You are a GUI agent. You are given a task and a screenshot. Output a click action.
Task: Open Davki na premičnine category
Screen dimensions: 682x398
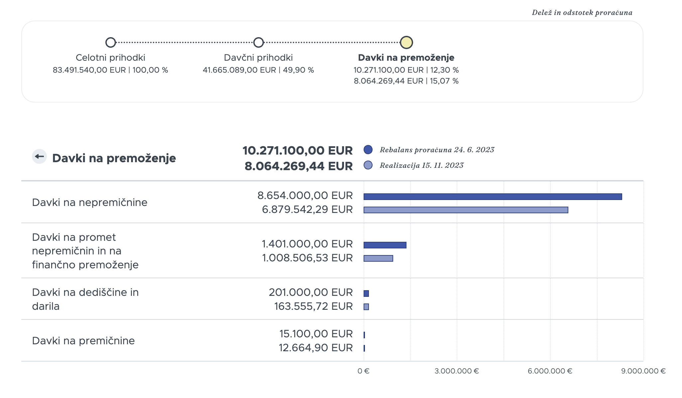tap(332, 341)
